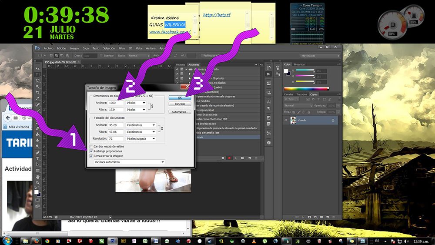Open the Character panel icon
Image resolution: width=435 pixels, height=245 pixels.
[268, 101]
